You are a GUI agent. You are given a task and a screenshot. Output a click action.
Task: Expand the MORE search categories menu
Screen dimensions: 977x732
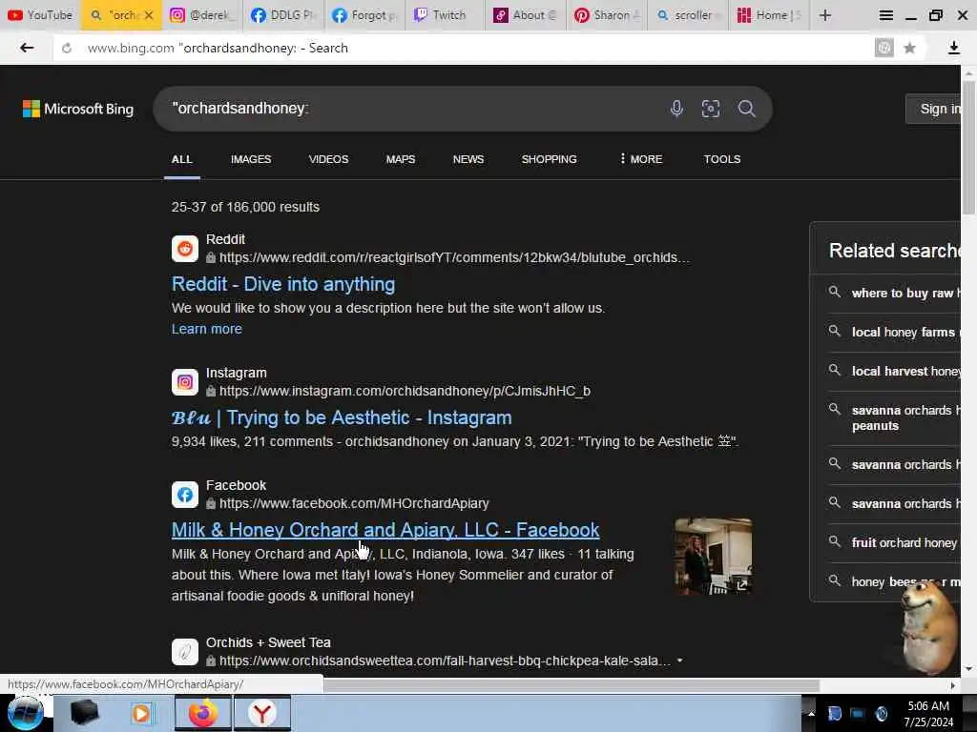(640, 159)
